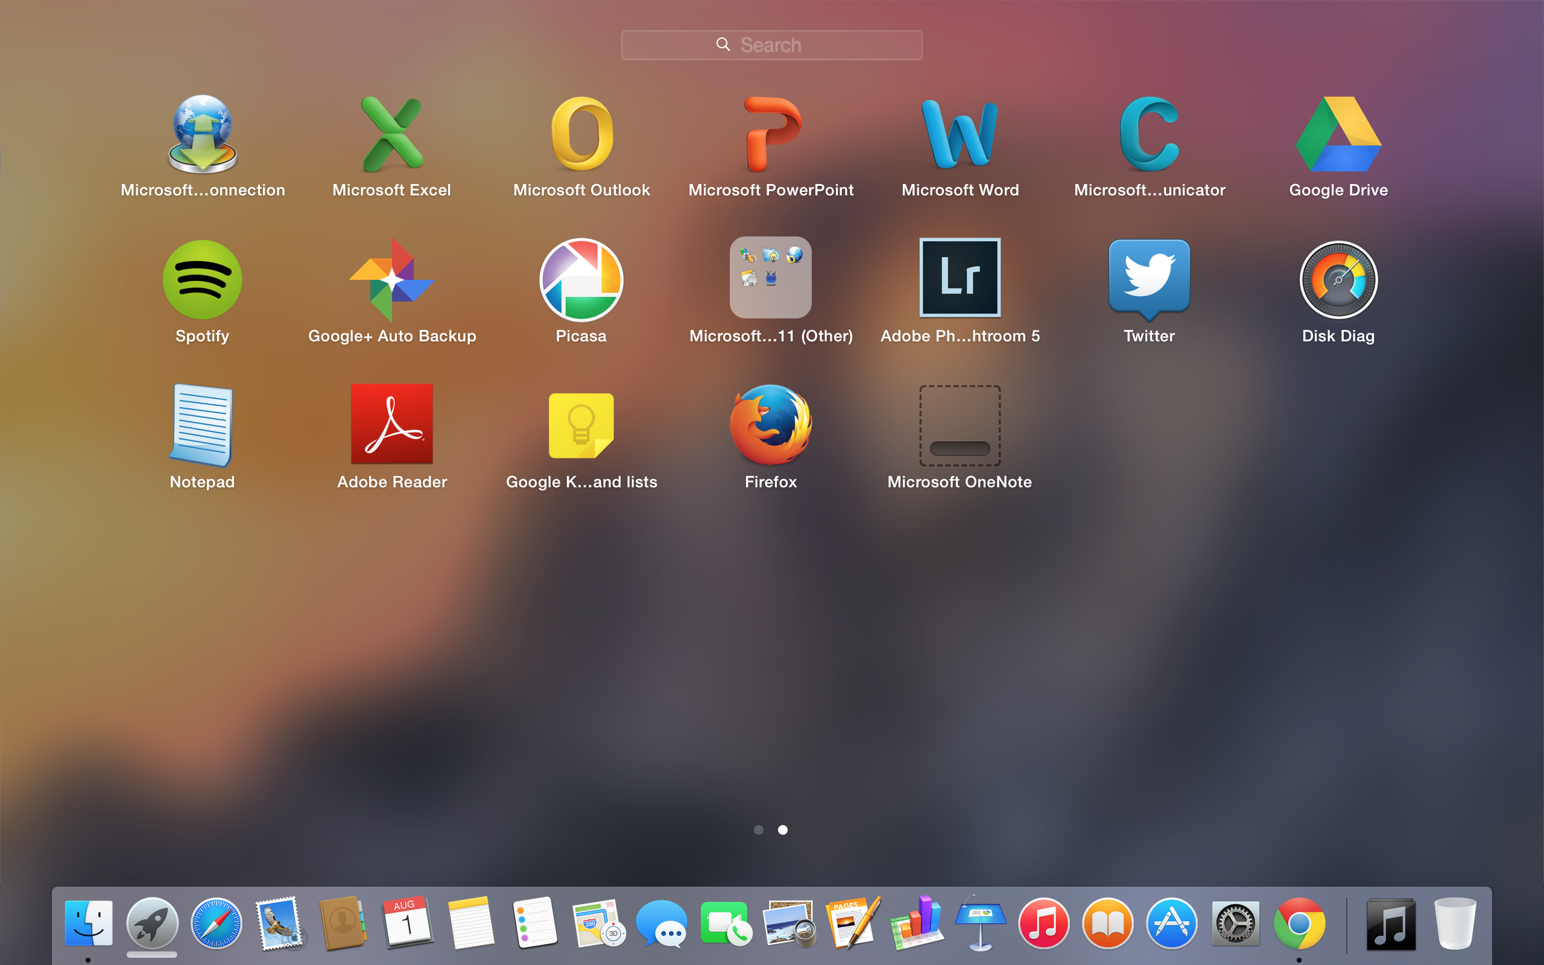Open red iTunes icon in Dock
This screenshot has width=1544, height=965.
pyautogui.click(x=1044, y=923)
